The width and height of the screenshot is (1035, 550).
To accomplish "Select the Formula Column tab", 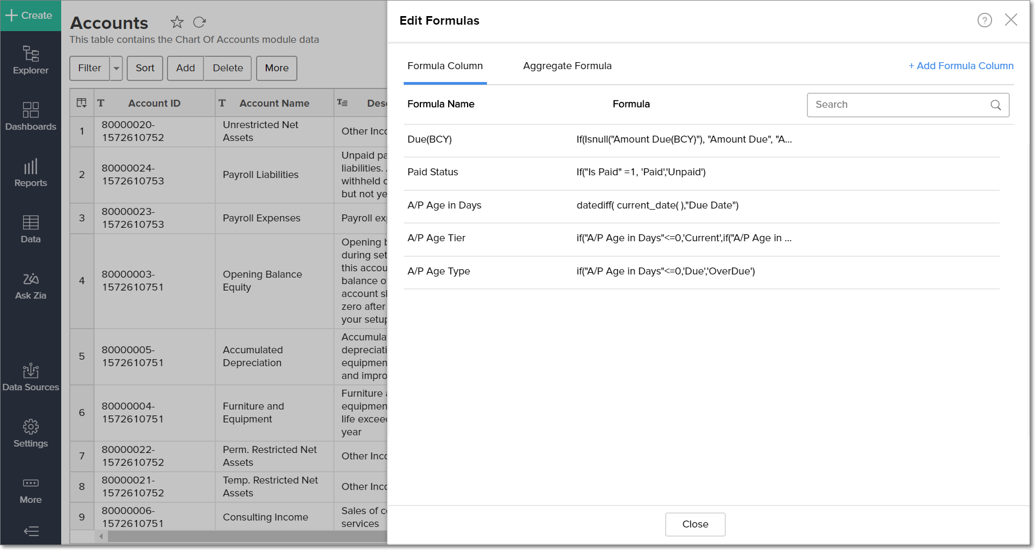I will (x=445, y=66).
